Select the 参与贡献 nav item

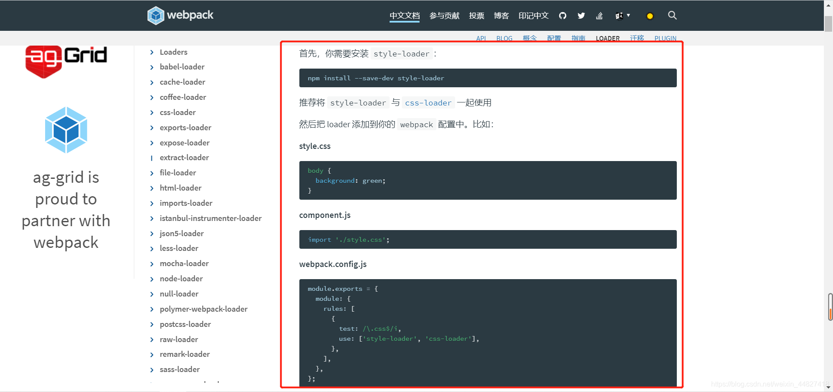[444, 16]
